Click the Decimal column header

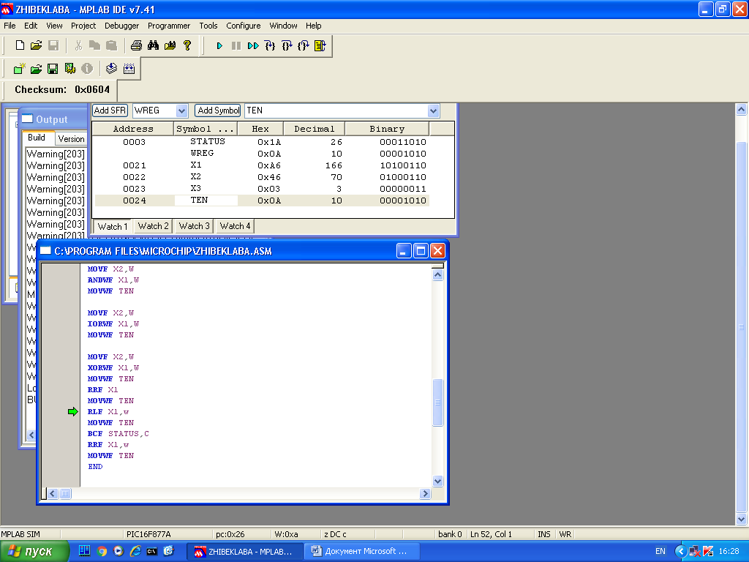314,129
